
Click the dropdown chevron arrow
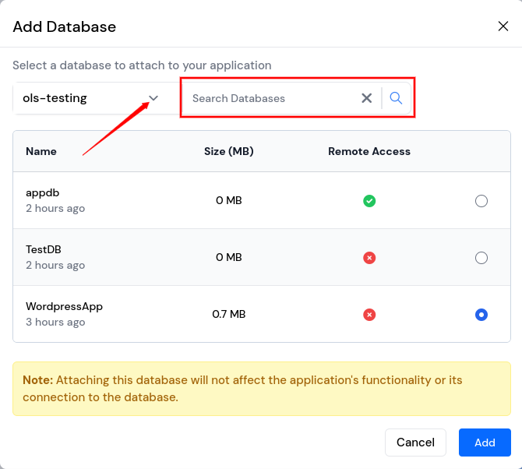click(x=153, y=98)
